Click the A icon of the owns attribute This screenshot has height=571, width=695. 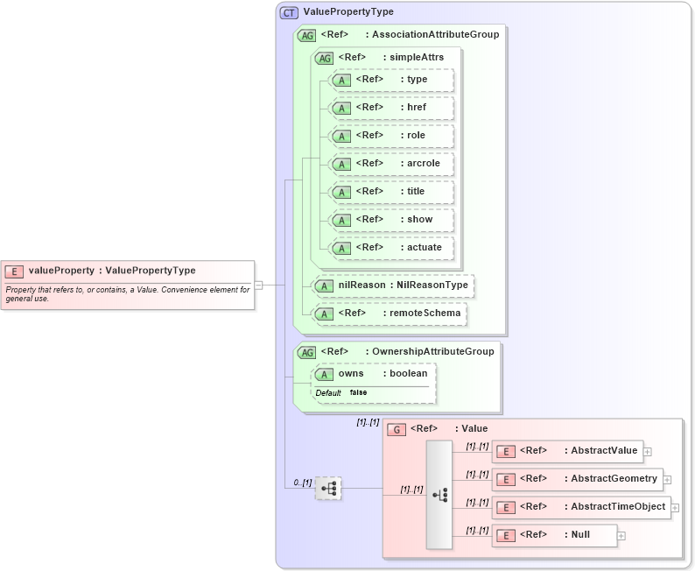click(x=324, y=375)
